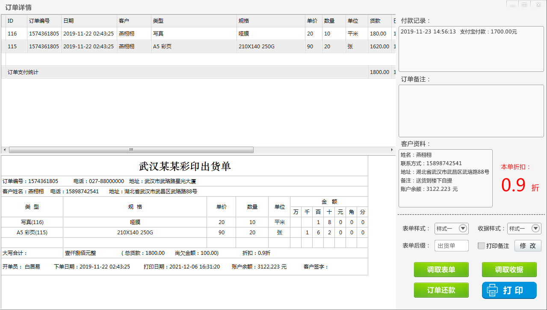
Task: Maximize the 订单详情 window
Action: click(x=524, y=5)
